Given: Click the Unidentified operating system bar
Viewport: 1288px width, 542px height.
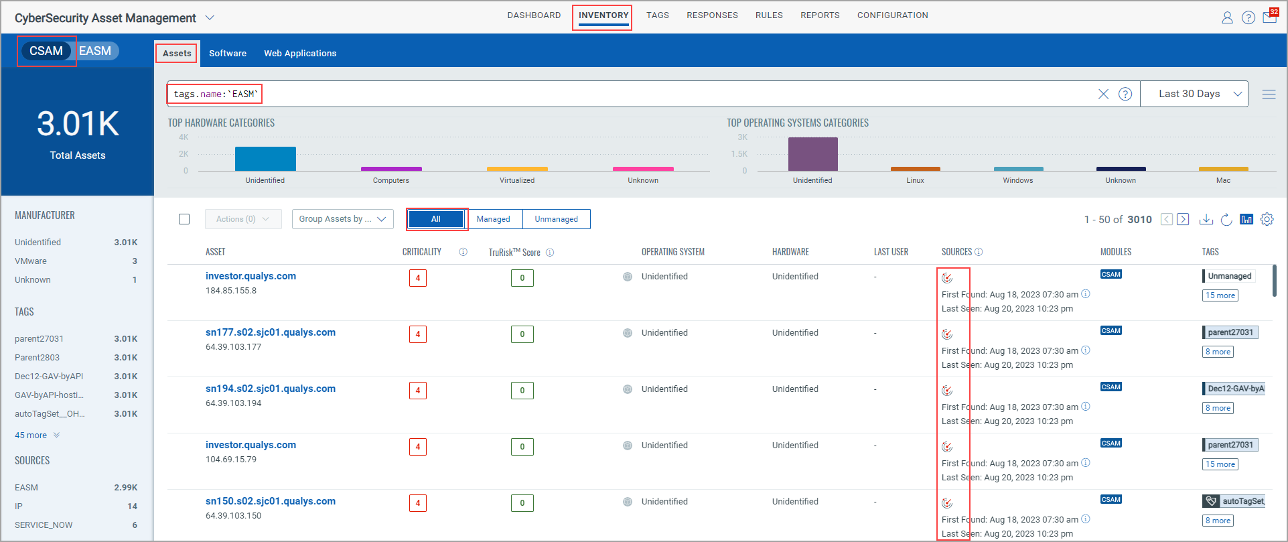Looking at the screenshot, I should pyautogui.click(x=812, y=154).
